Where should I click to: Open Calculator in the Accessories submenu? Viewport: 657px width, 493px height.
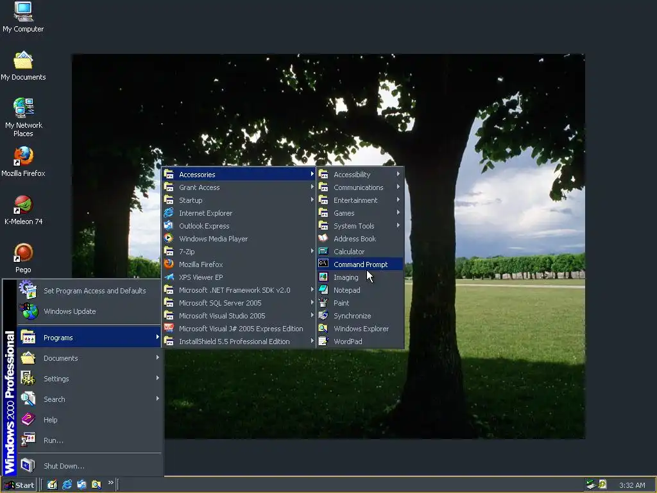(x=361, y=252)
